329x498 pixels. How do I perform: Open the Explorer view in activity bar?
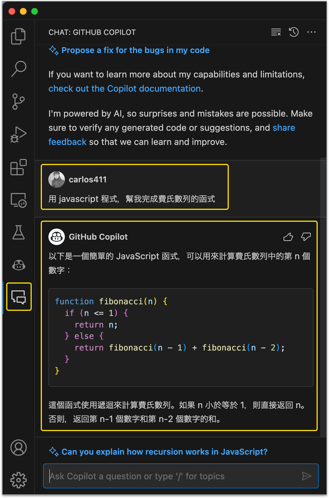point(18,36)
